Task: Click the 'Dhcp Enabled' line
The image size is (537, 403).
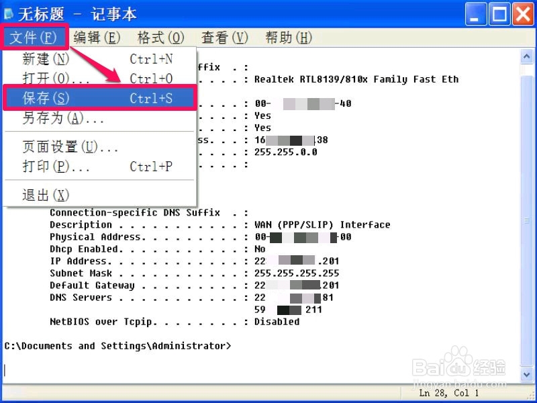Action: point(158,249)
